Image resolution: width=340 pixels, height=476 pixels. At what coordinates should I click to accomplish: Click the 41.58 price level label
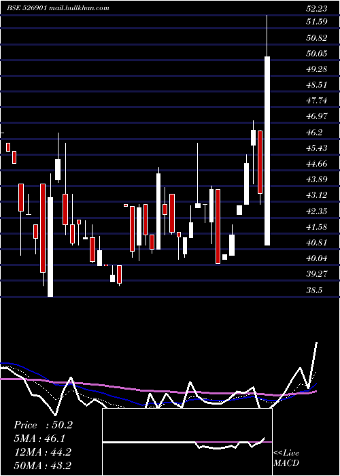coord(317,226)
